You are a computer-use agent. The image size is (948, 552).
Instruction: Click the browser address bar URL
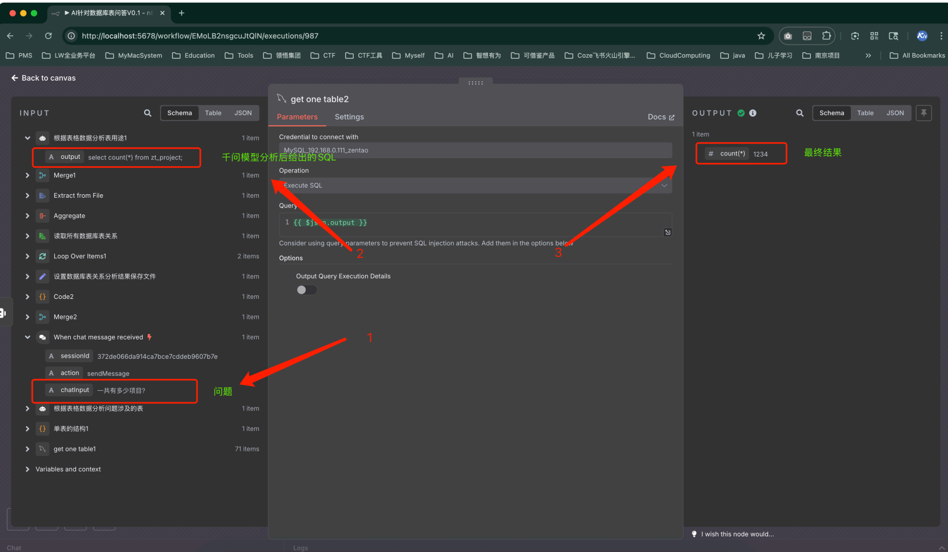tap(200, 36)
